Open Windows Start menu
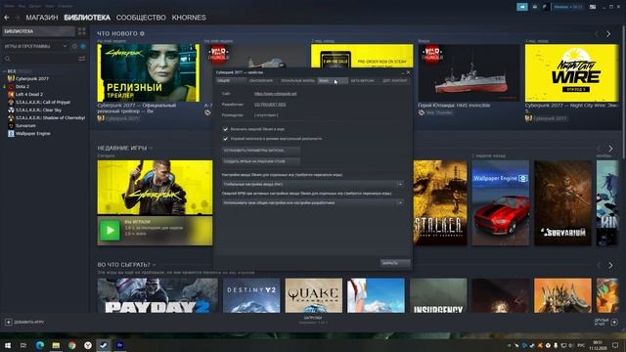Viewport: 626px width, 352px height. tap(7, 345)
